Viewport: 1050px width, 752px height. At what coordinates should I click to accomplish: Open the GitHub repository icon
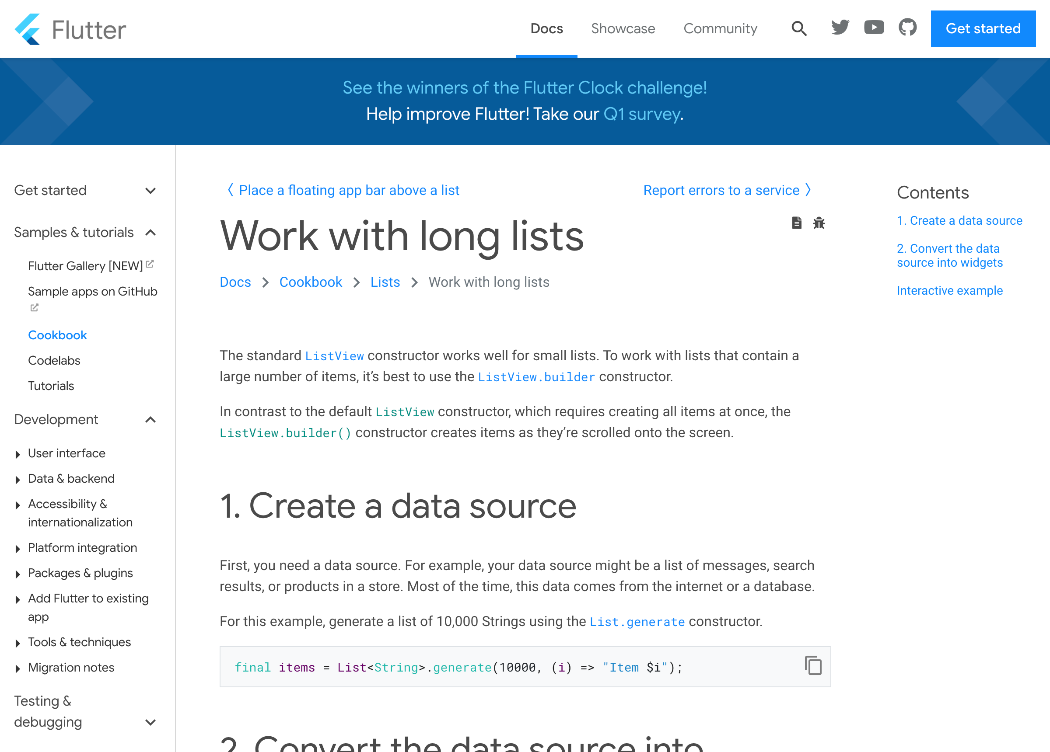coord(907,28)
